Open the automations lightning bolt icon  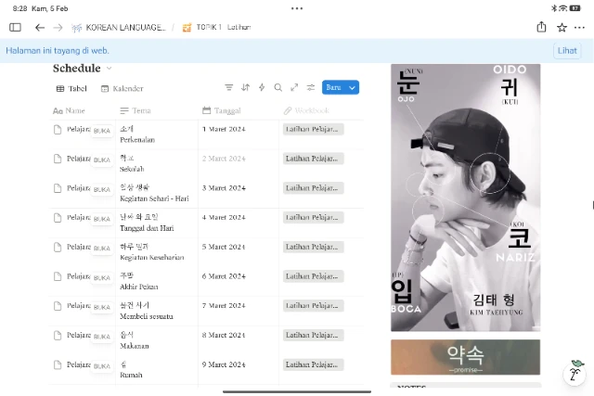[262, 88]
